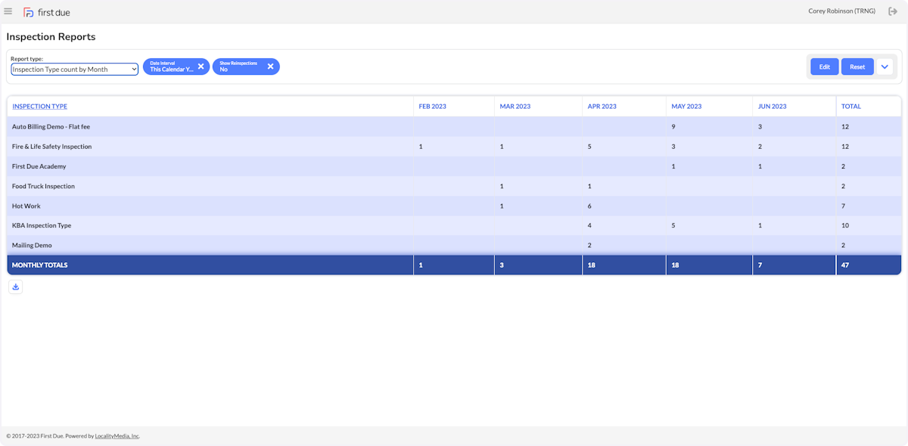Image resolution: width=908 pixels, height=446 pixels.
Task: Sort by the Inspection Type column header
Action: pos(39,107)
